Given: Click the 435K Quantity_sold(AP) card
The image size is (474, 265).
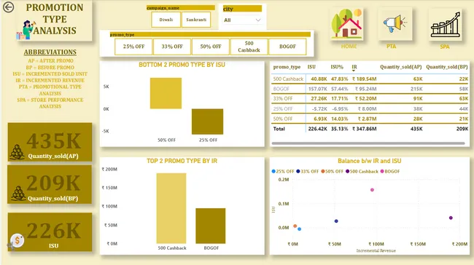Looking at the screenshot, I should click(x=50, y=142).
